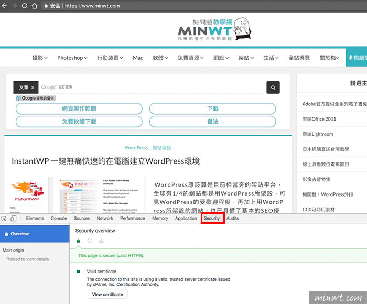The image size is (367, 304).
Task: Click the 網頁製作軟體 ad button
Action: [x=79, y=109]
